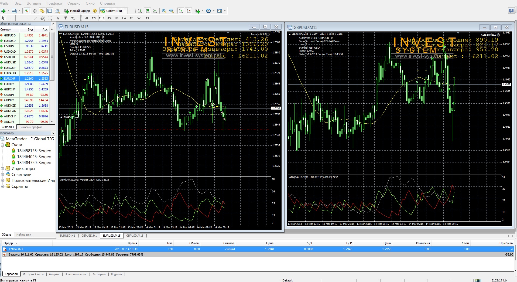
Task: Expand the Индикаторы tree node
Action: (x=2, y=169)
